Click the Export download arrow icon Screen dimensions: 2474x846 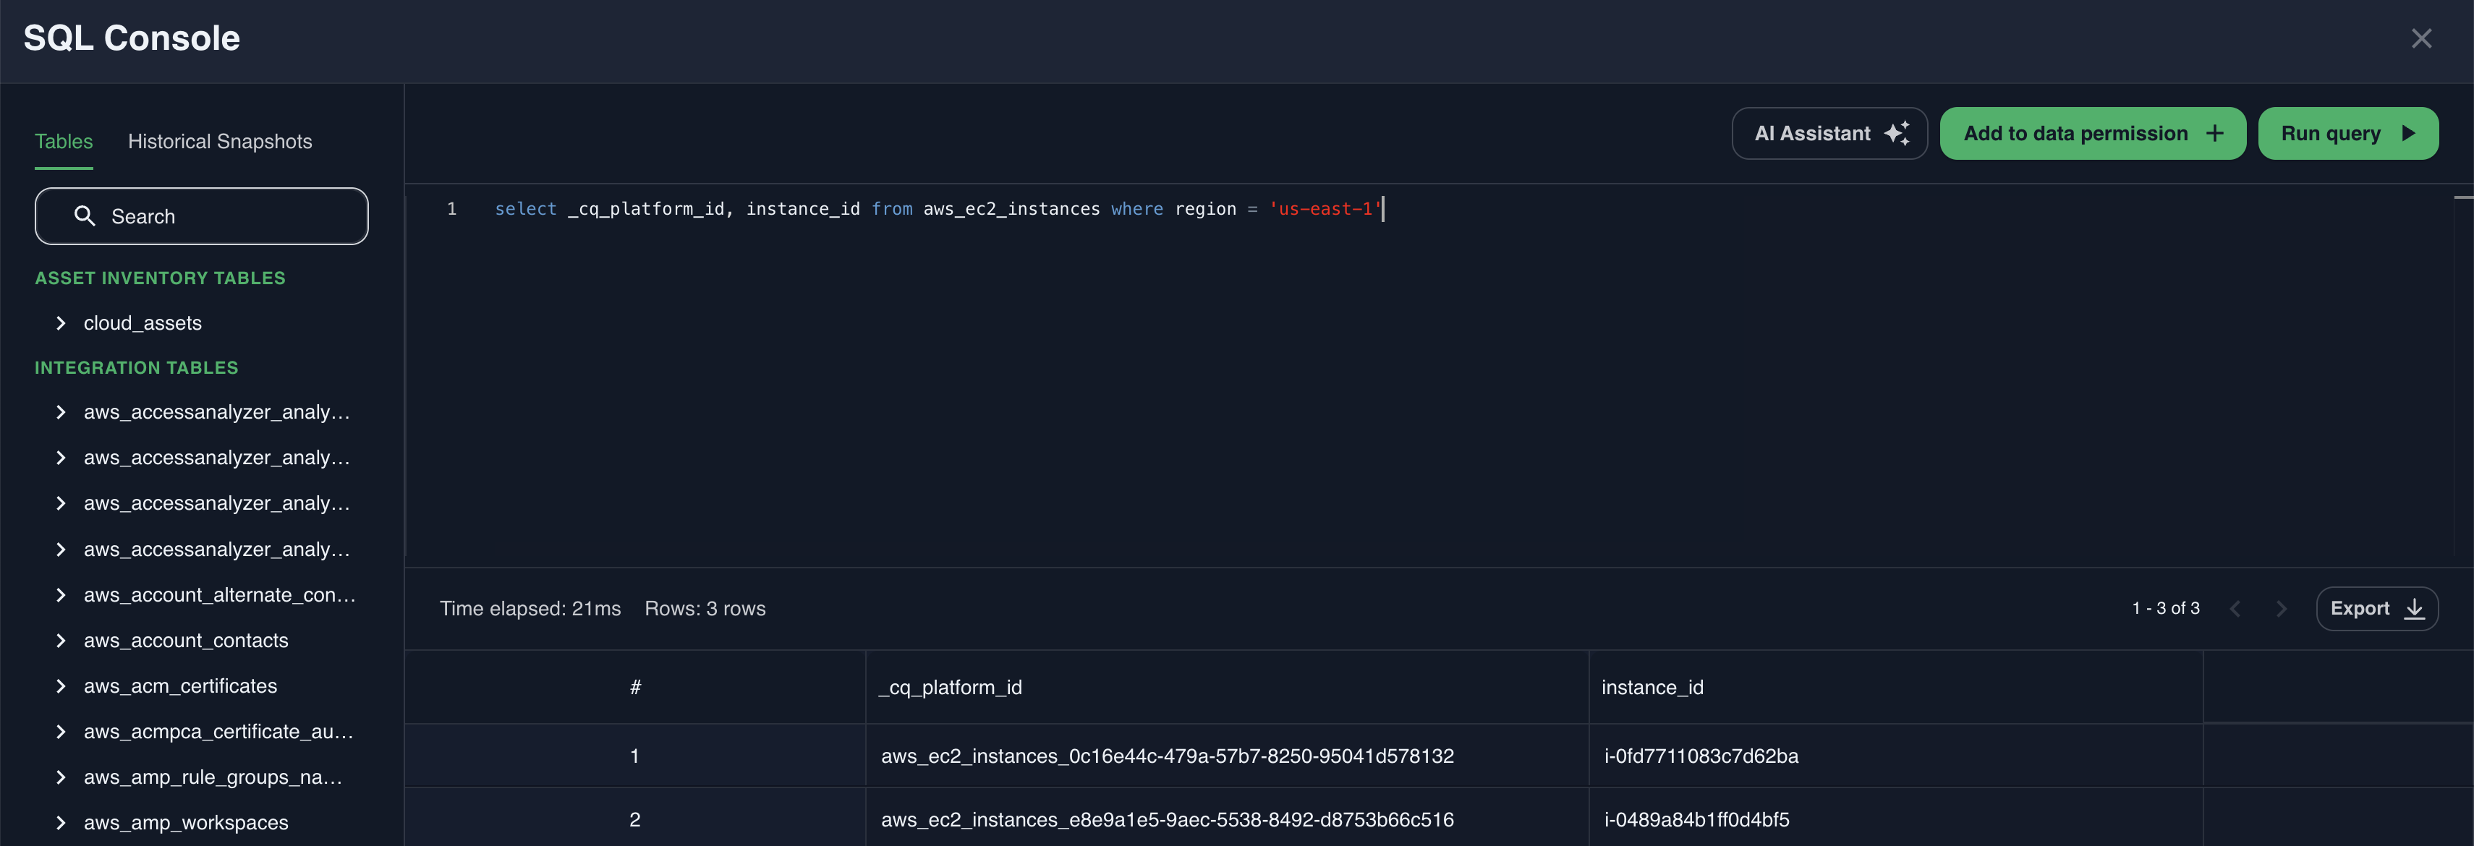pos(2415,609)
